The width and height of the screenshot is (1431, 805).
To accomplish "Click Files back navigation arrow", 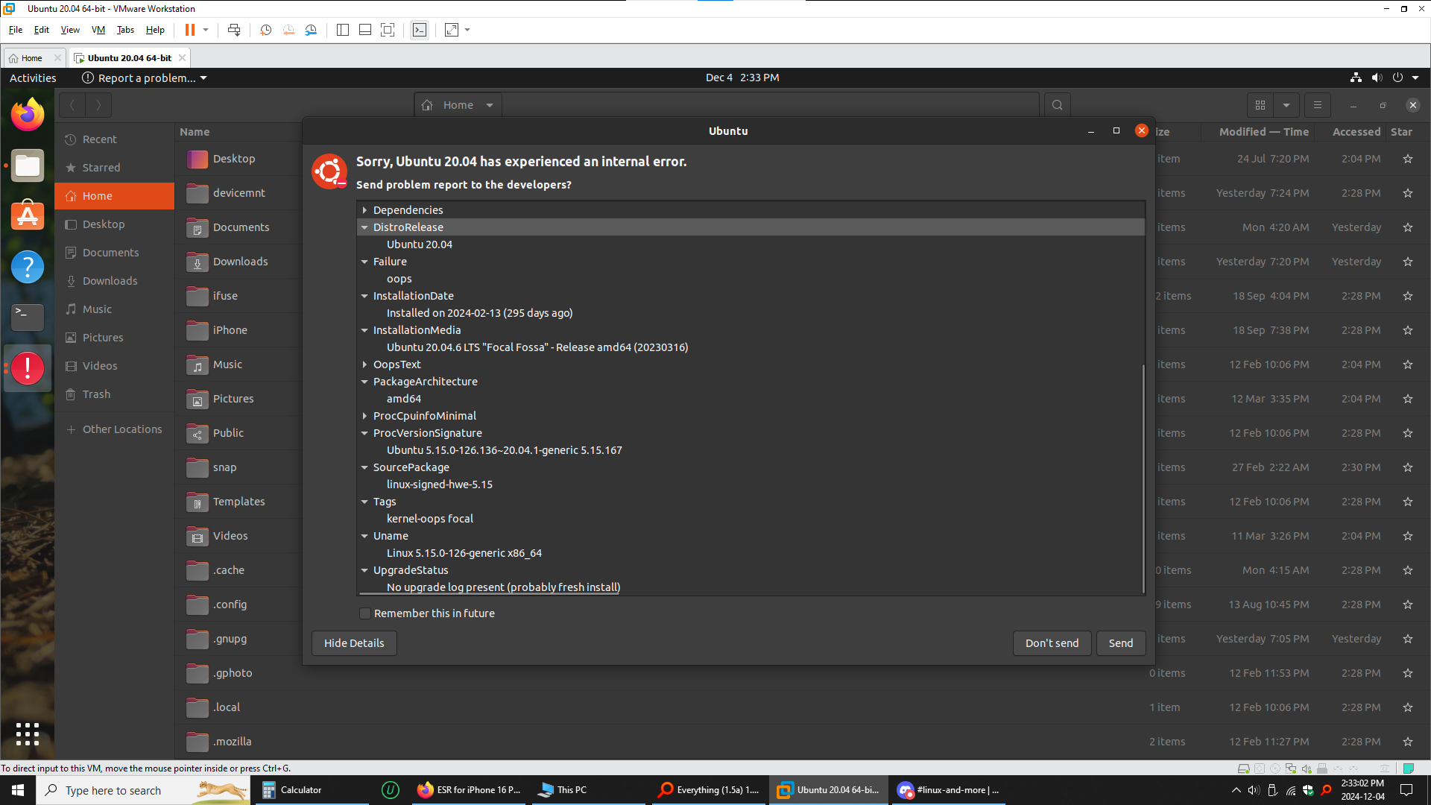I will [72, 105].
